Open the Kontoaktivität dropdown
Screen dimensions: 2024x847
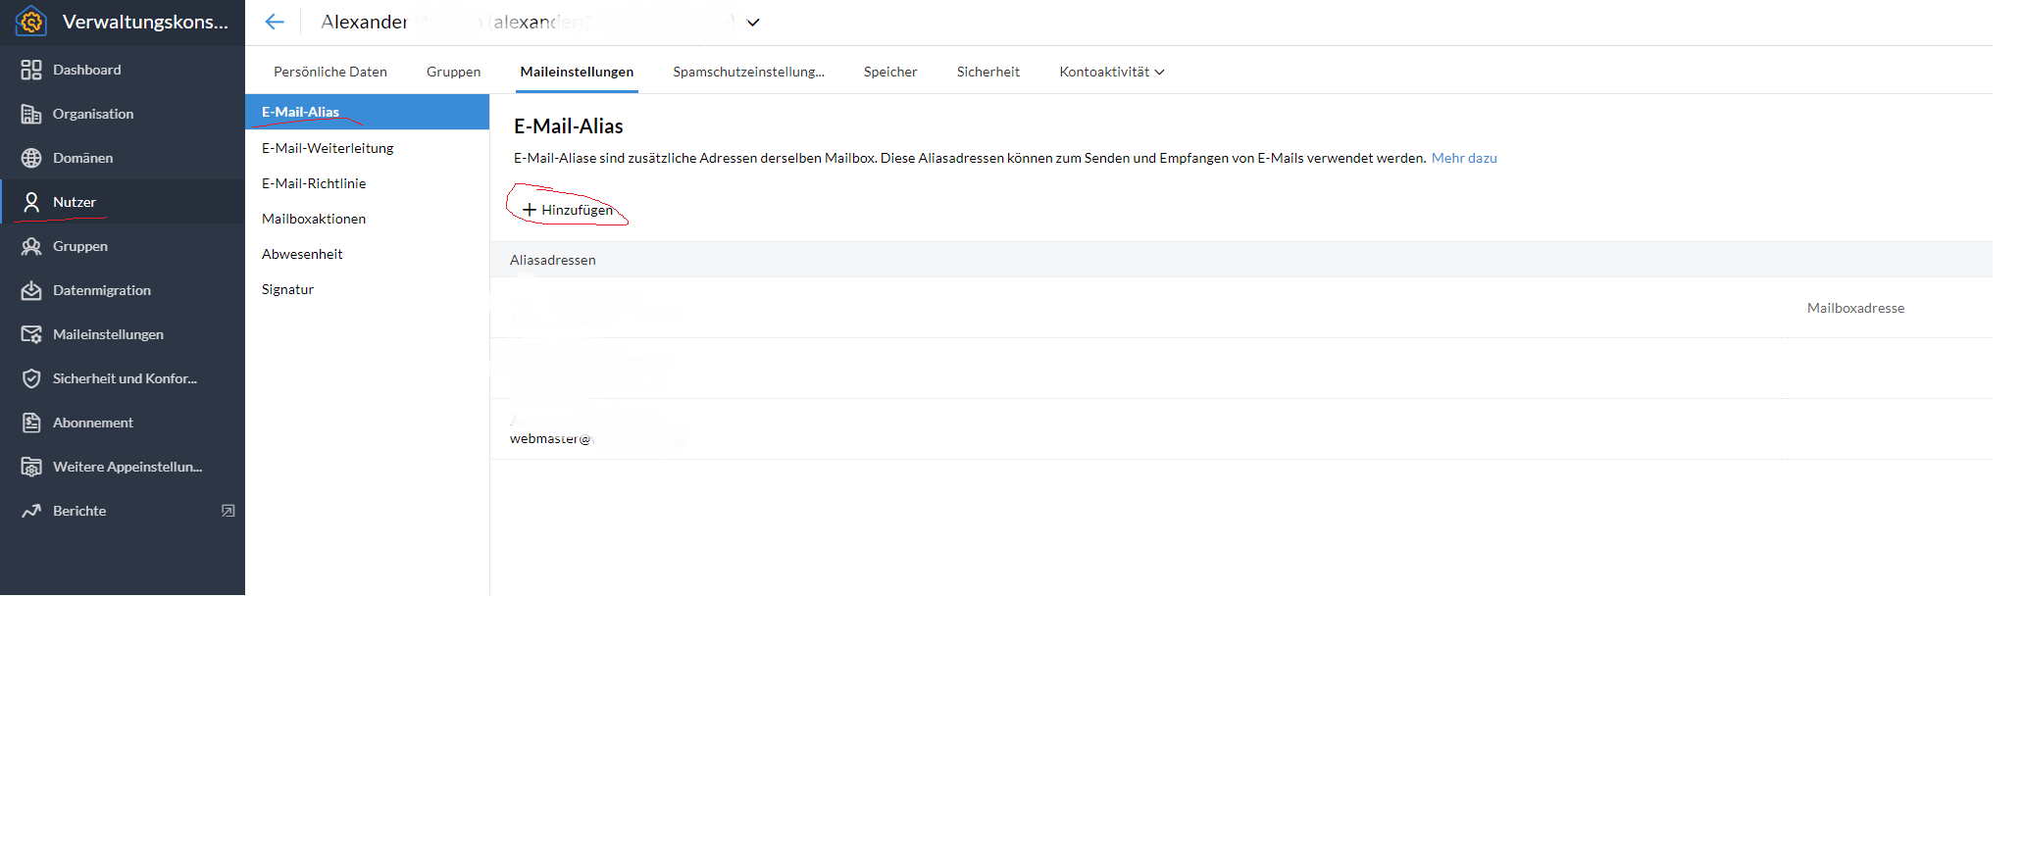click(1112, 72)
